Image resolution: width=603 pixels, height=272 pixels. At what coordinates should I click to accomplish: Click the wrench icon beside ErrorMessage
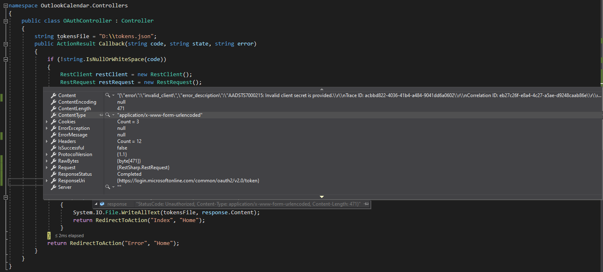coord(53,135)
